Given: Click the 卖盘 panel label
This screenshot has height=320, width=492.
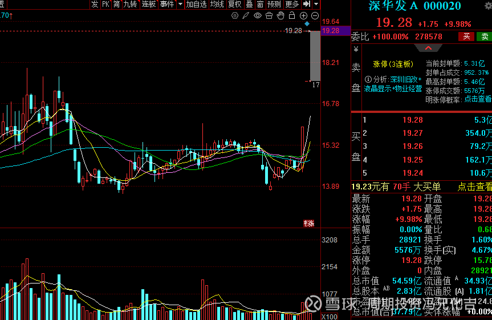Looking at the screenshot, I should (x=356, y=78).
